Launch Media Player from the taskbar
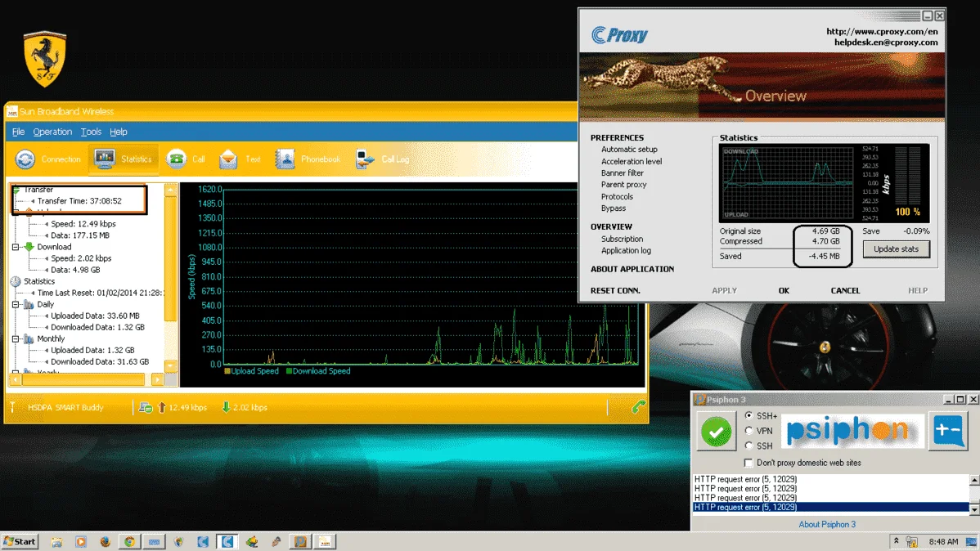Screen dimensions: 980x551 pyautogui.click(x=81, y=542)
